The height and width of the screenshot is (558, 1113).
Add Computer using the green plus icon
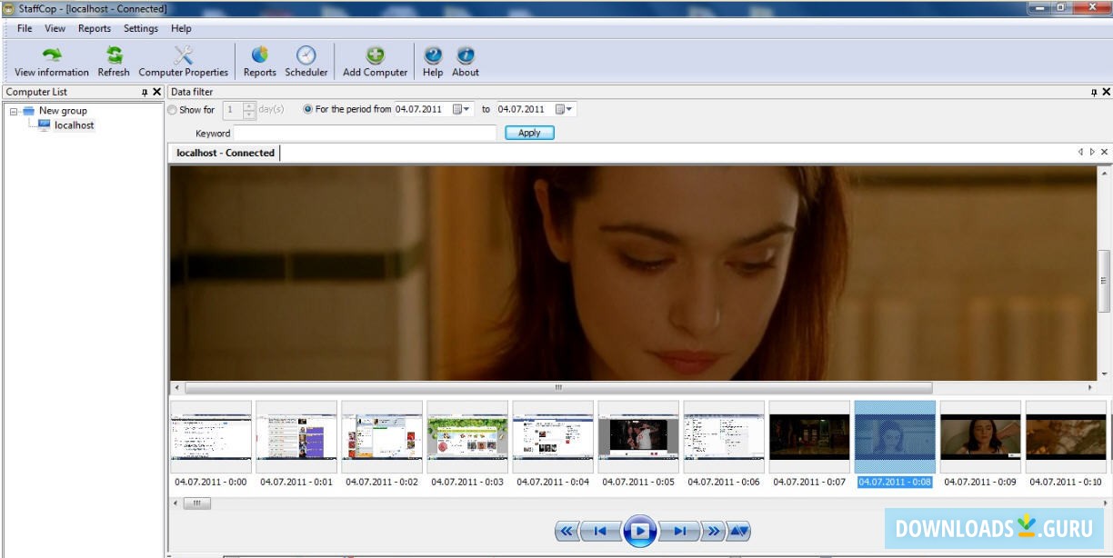point(375,62)
